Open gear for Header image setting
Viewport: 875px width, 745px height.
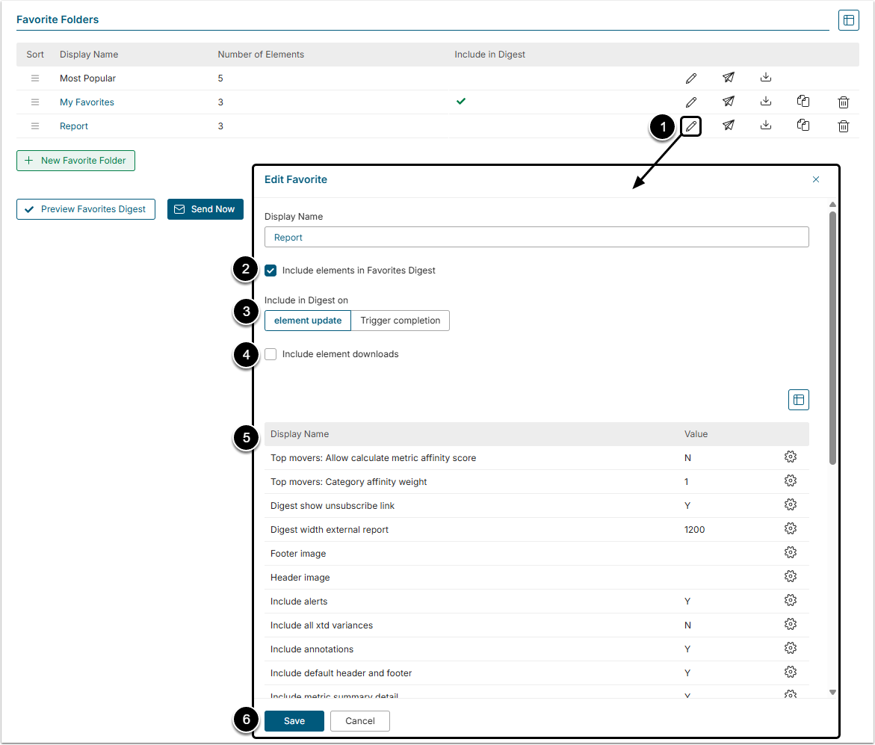pos(790,577)
